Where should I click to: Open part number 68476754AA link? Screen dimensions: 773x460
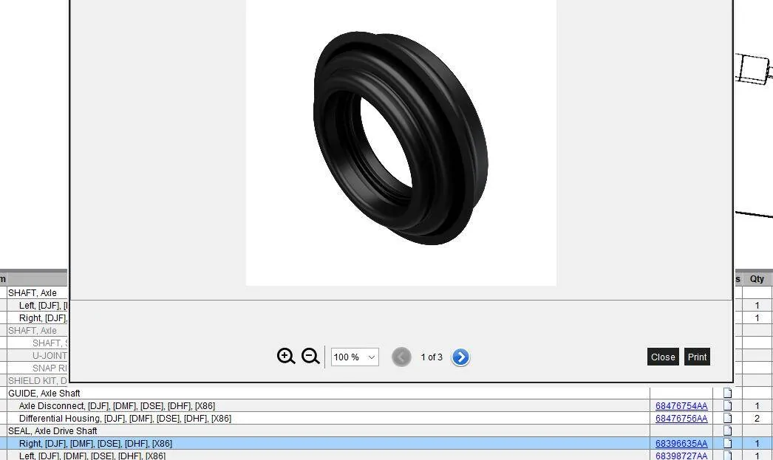681,406
